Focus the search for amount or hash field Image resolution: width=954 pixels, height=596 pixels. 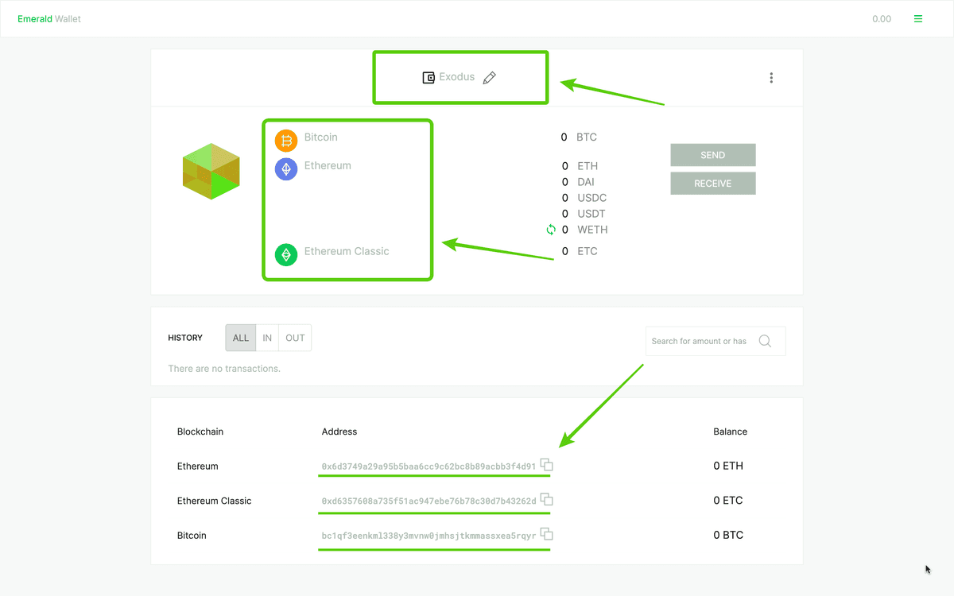pos(700,341)
